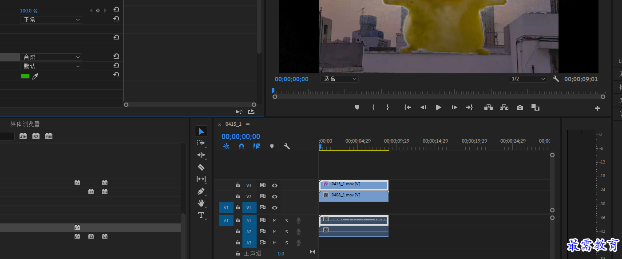This screenshot has height=259, width=622.
Task: Open 0415_1 sequence panel menu
Action: (x=248, y=124)
